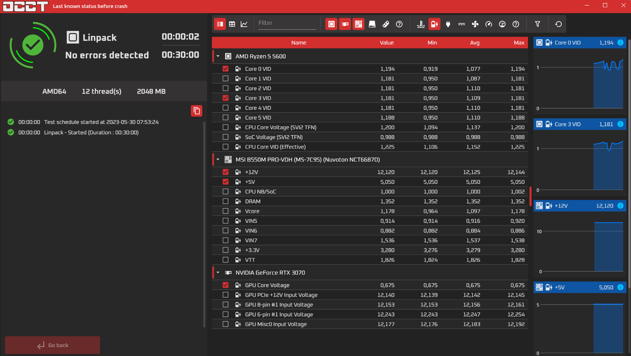Toggle the storage drive sensor filter
Viewport: 631px width, 356px height.
point(372,24)
